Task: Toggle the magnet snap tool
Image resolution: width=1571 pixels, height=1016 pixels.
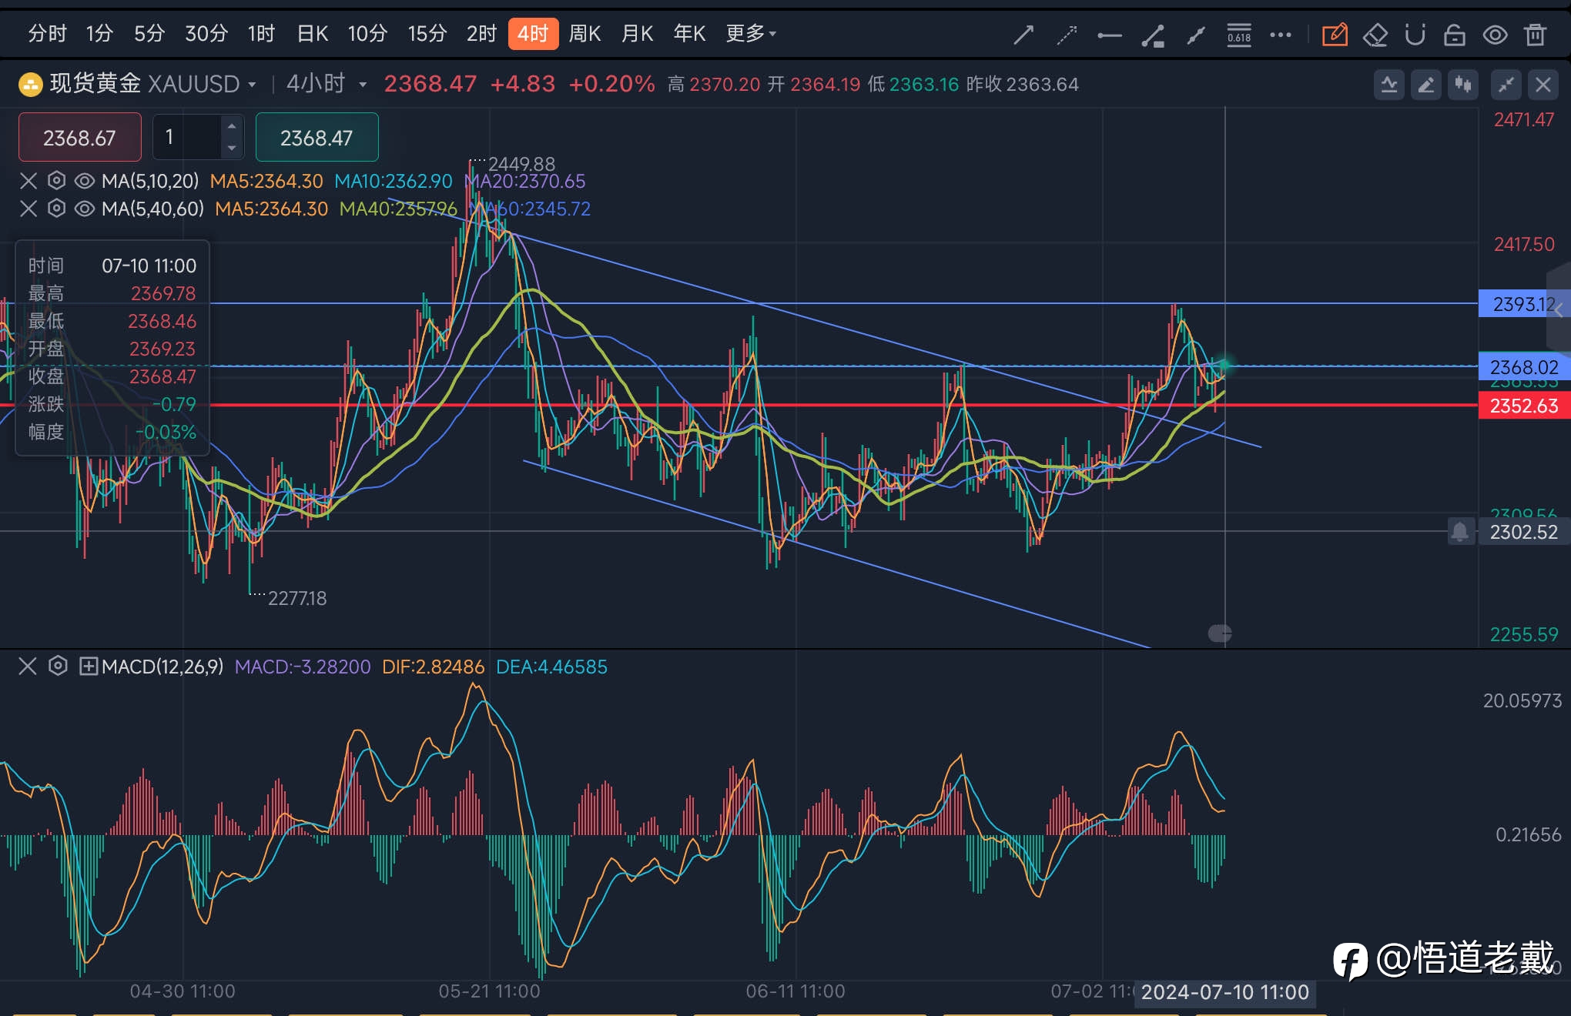Action: 1415,35
